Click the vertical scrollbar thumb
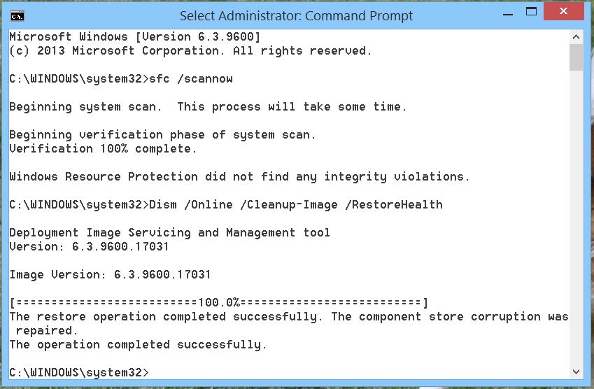The width and height of the screenshot is (594, 389). pyautogui.click(x=577, y=57)
